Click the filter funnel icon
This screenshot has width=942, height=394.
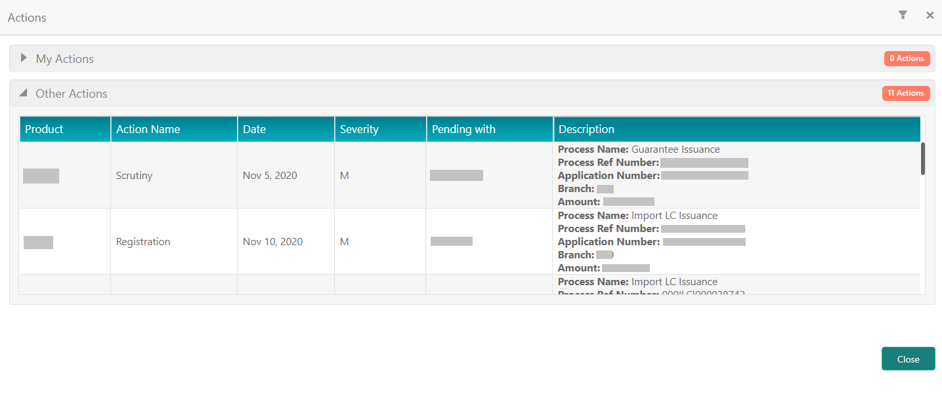pos(903,15)
